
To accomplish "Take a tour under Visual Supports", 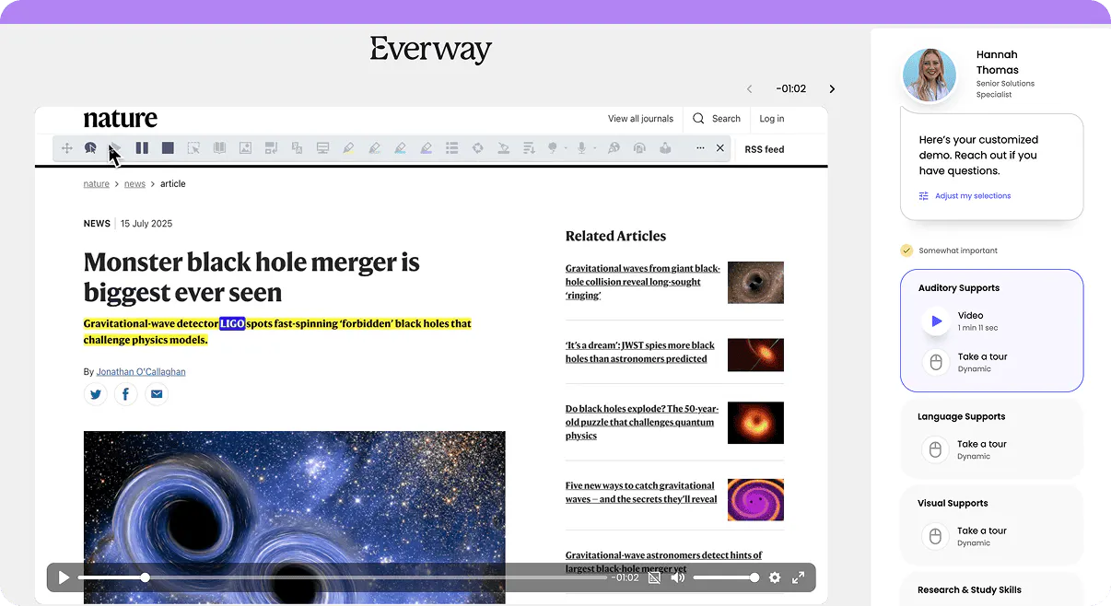I will coord(965,536).
